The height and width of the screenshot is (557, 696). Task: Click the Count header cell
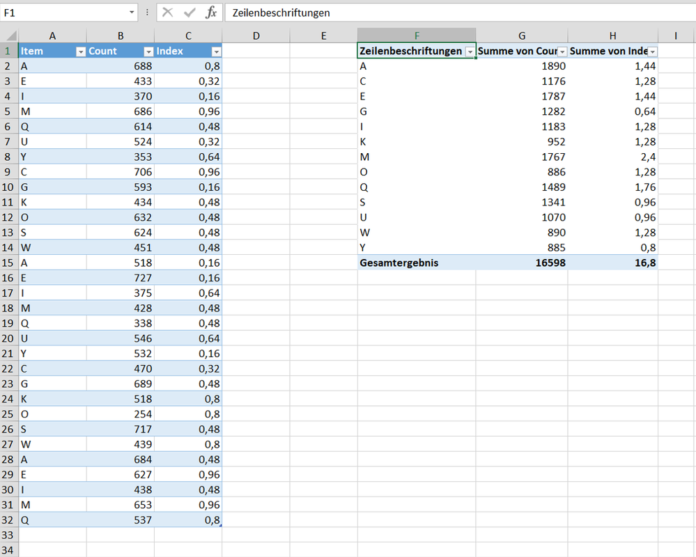pos(121,51)
